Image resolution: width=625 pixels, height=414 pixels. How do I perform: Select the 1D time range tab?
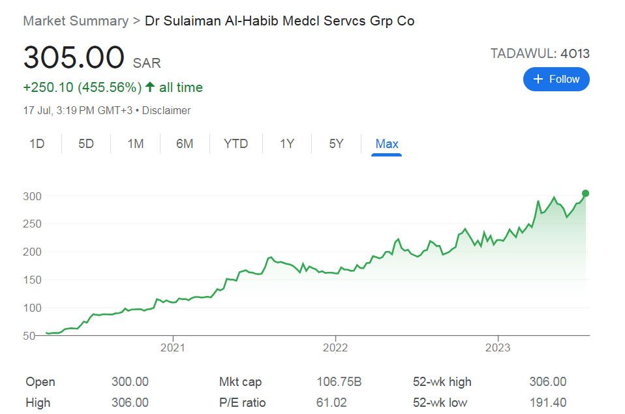[x=37, y=143]
